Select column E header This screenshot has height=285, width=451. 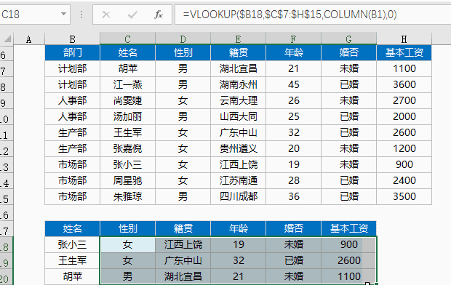pyautogui.click(x=238, y=39)
